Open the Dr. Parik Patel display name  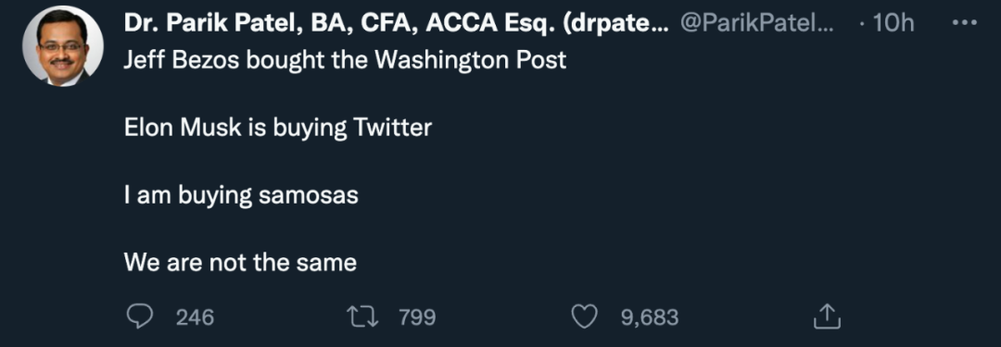396,24
